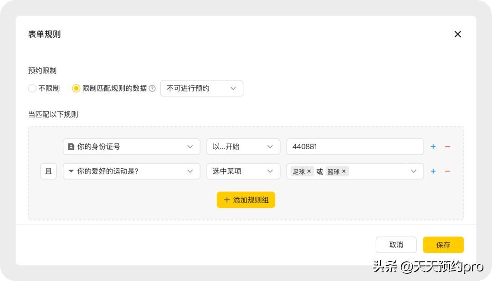Screen dimensions: 492x281
Task: Click the red minus icon to delete the 身份证号 rule
Action: point(447,146)
